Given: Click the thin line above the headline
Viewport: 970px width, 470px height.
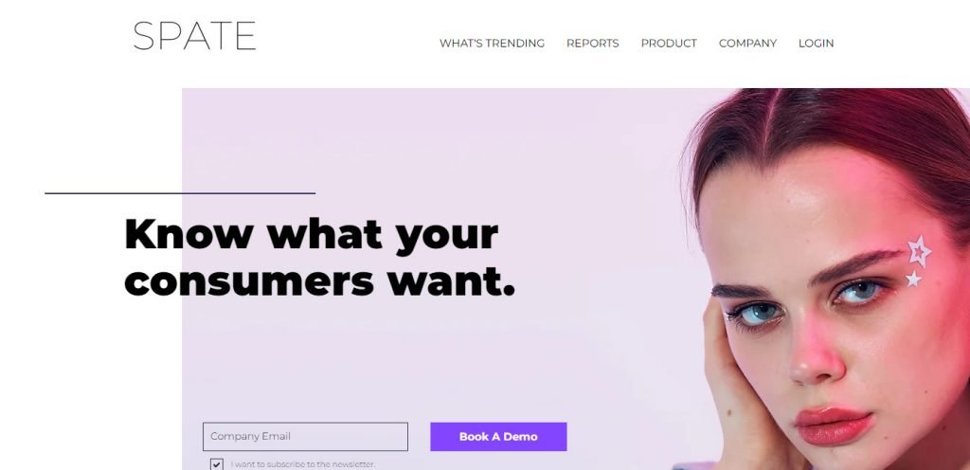Looking at the screenshot, I should coord(180,193).
